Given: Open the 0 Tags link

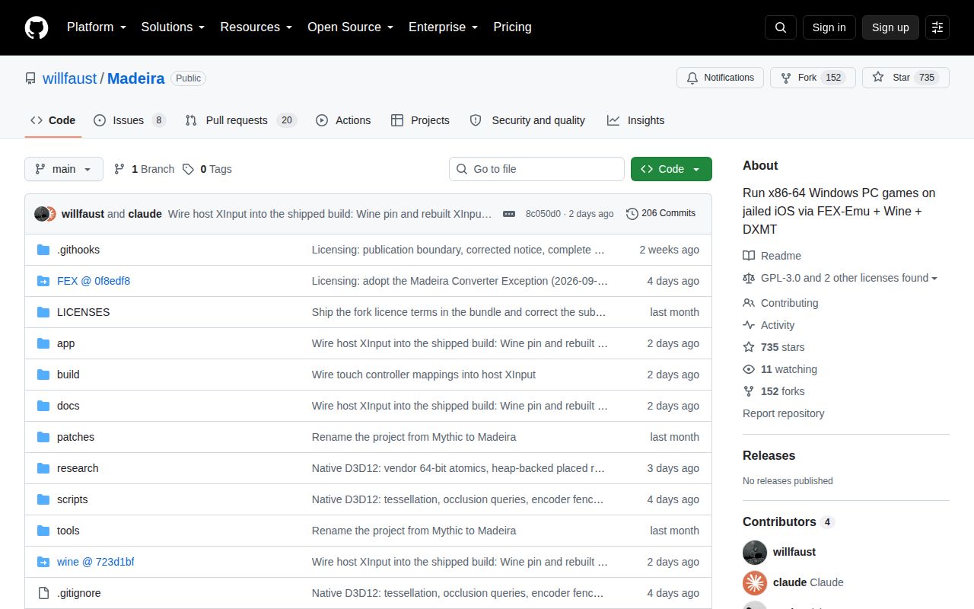Looking at the screenshot, I should [x=207, y=169].
